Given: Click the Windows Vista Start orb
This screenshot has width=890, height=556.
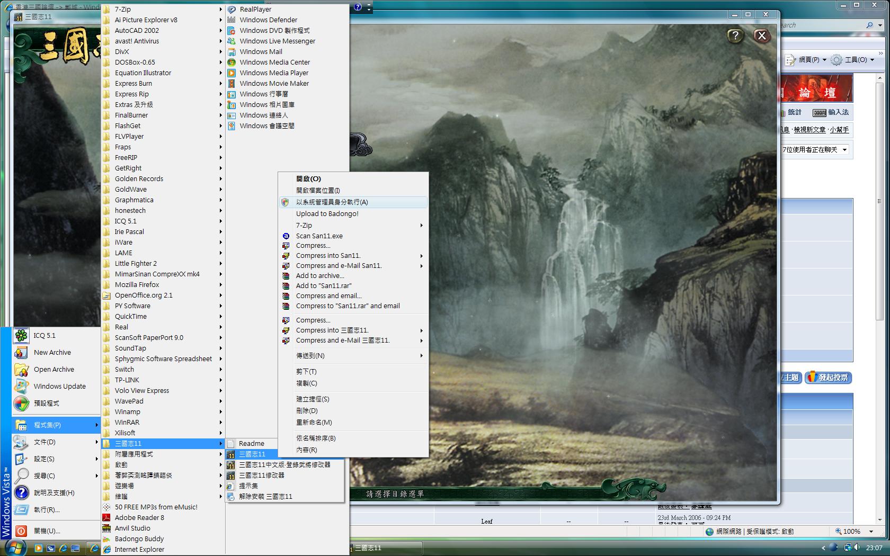Looking at the screenshot, I should [x=16, y=547].
